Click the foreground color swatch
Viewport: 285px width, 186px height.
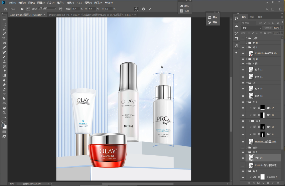(x=3, y=125)
